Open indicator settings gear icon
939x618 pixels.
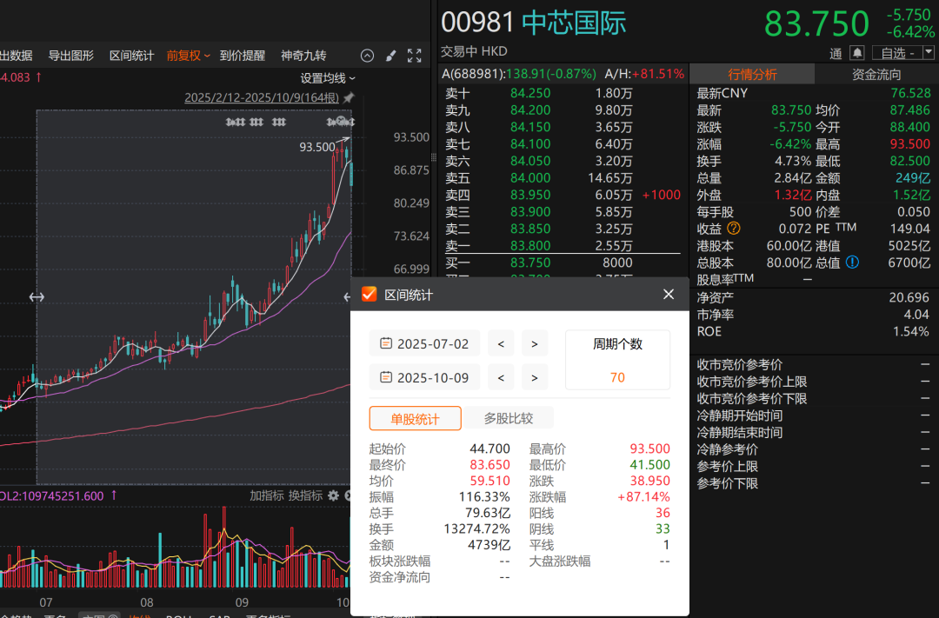pyautogui.click(x=334, y=495)
